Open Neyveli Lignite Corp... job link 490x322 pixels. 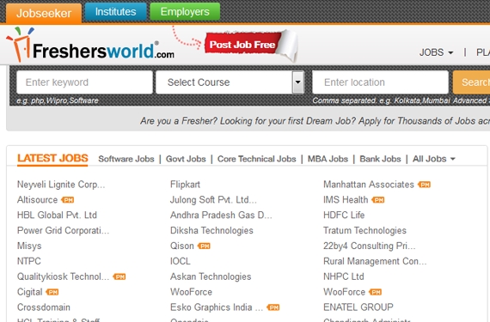[x=61, y=185]
